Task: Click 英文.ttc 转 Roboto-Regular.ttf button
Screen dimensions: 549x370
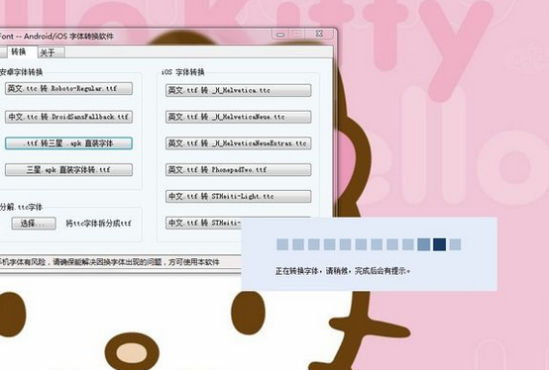Action: (x=68, y=88)
